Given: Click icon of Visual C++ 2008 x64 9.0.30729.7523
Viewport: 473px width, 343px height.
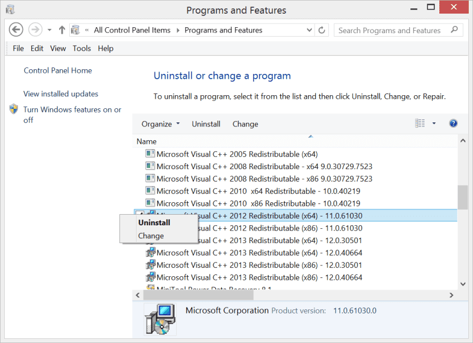Looking at the screenshot, I should pyautogui.click(x=150, y=166).
